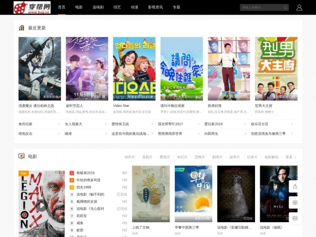Click the 最近更新 chart icon
316x237 pixels.
click(22, 28)
